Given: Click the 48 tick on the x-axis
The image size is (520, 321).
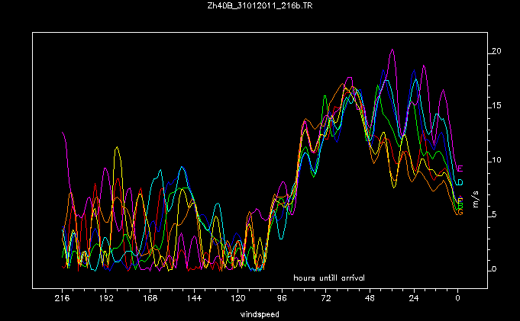Looking at the screenshot, I should [370, 299].
